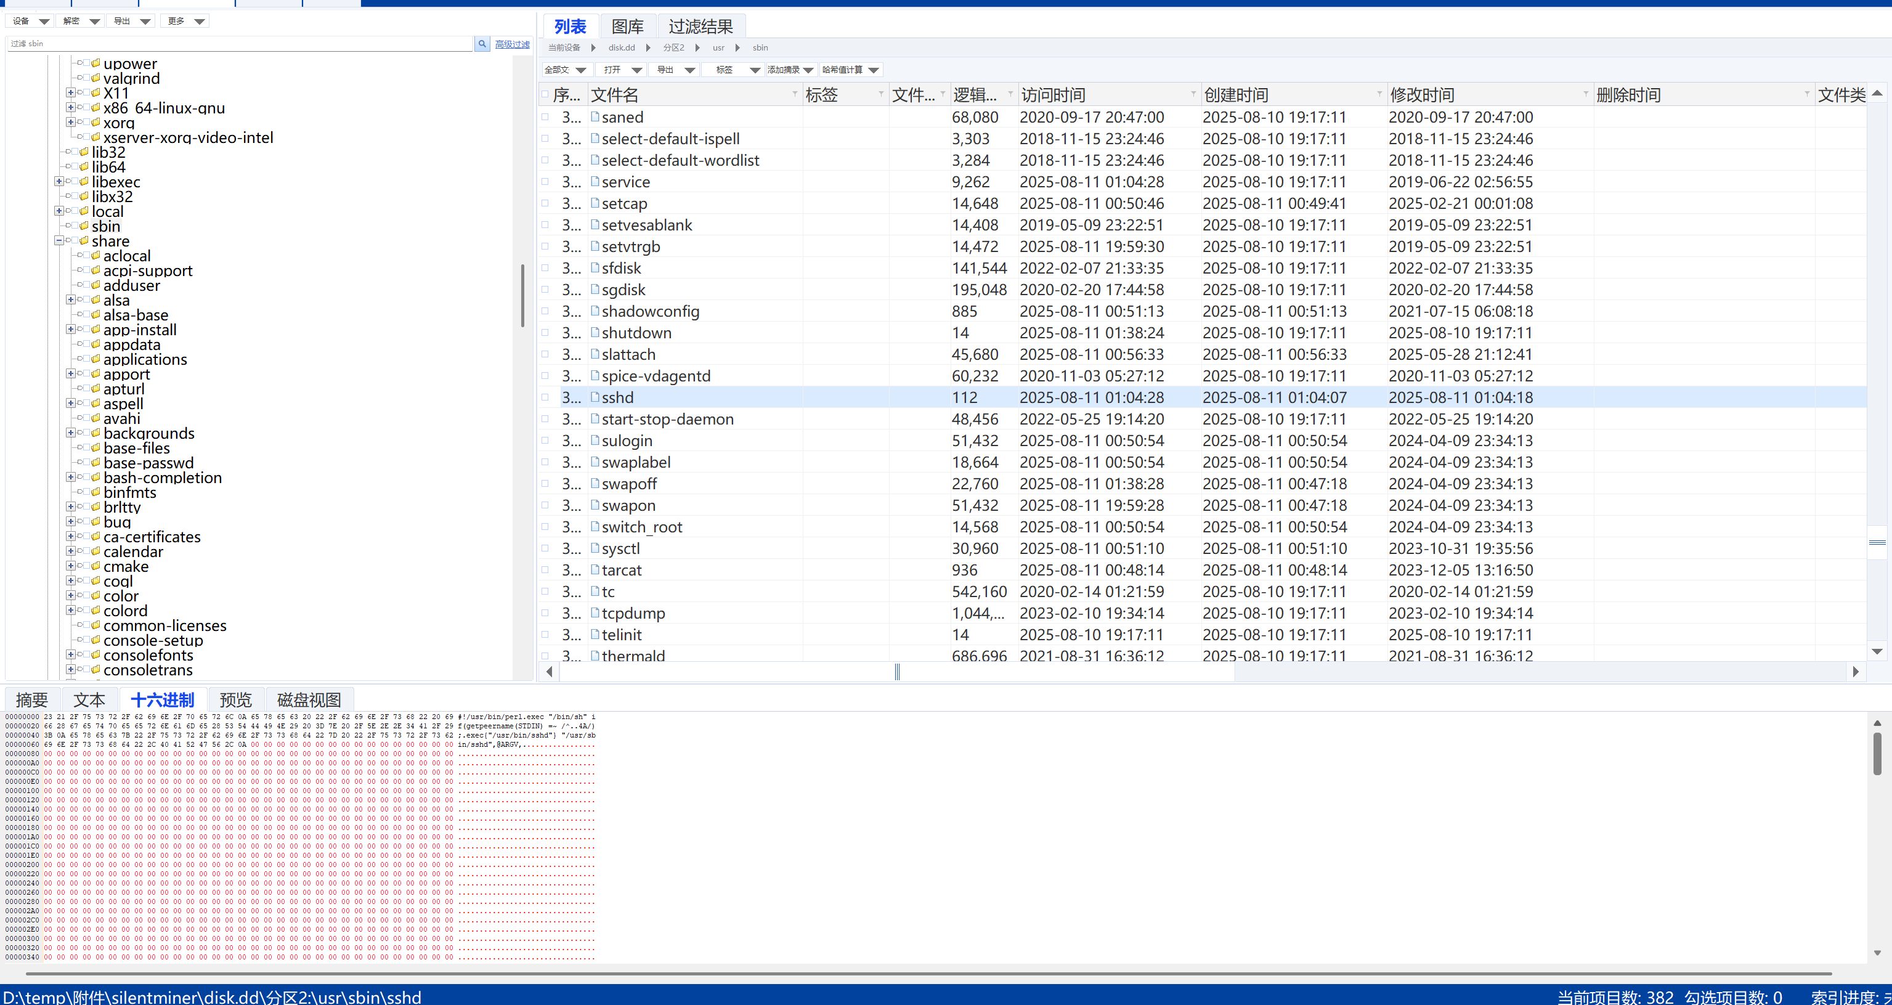Click the file icon of saned row
Screen dimensions: 1892x1005
coord(595,117)
